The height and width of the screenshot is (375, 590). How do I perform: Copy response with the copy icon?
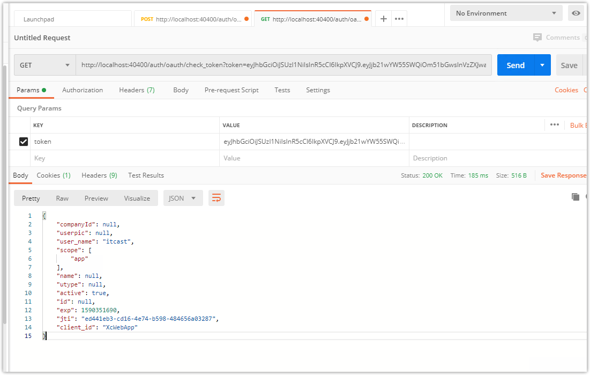pyautogui.click(x=576, y=197)
